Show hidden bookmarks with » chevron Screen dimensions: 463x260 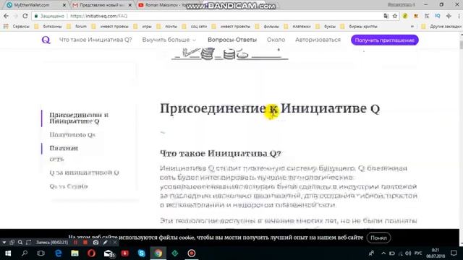click(412, 26)
